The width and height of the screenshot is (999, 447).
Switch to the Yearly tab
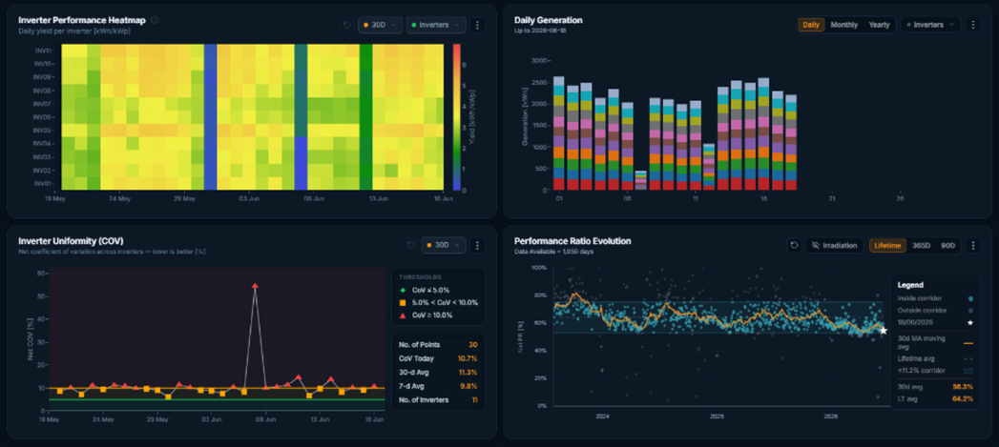(x=879, y=25)
